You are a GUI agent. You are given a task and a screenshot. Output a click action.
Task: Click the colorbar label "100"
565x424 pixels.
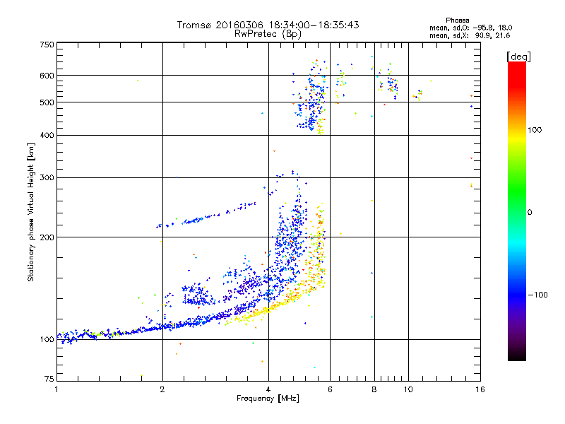[535, 130]
